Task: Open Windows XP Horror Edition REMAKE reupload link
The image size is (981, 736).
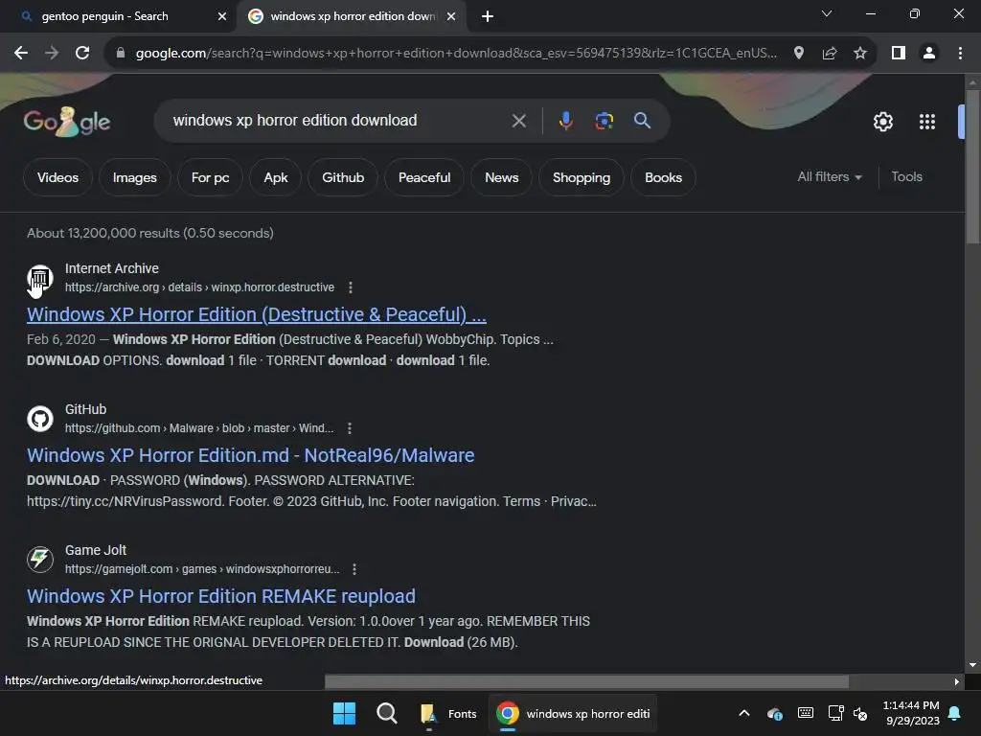Action: tap(221, 596)
